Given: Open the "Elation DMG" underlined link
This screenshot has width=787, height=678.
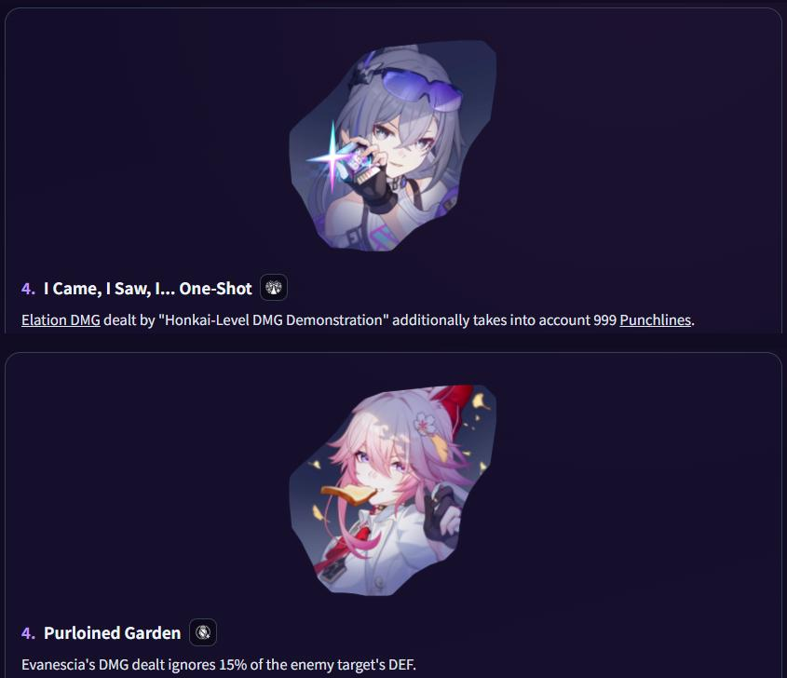Looking at the screenshot, I should pos(61,320).
